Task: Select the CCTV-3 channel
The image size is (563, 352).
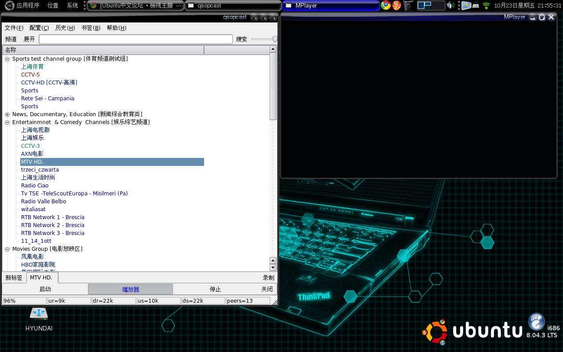Action: [x=30, y=146]
